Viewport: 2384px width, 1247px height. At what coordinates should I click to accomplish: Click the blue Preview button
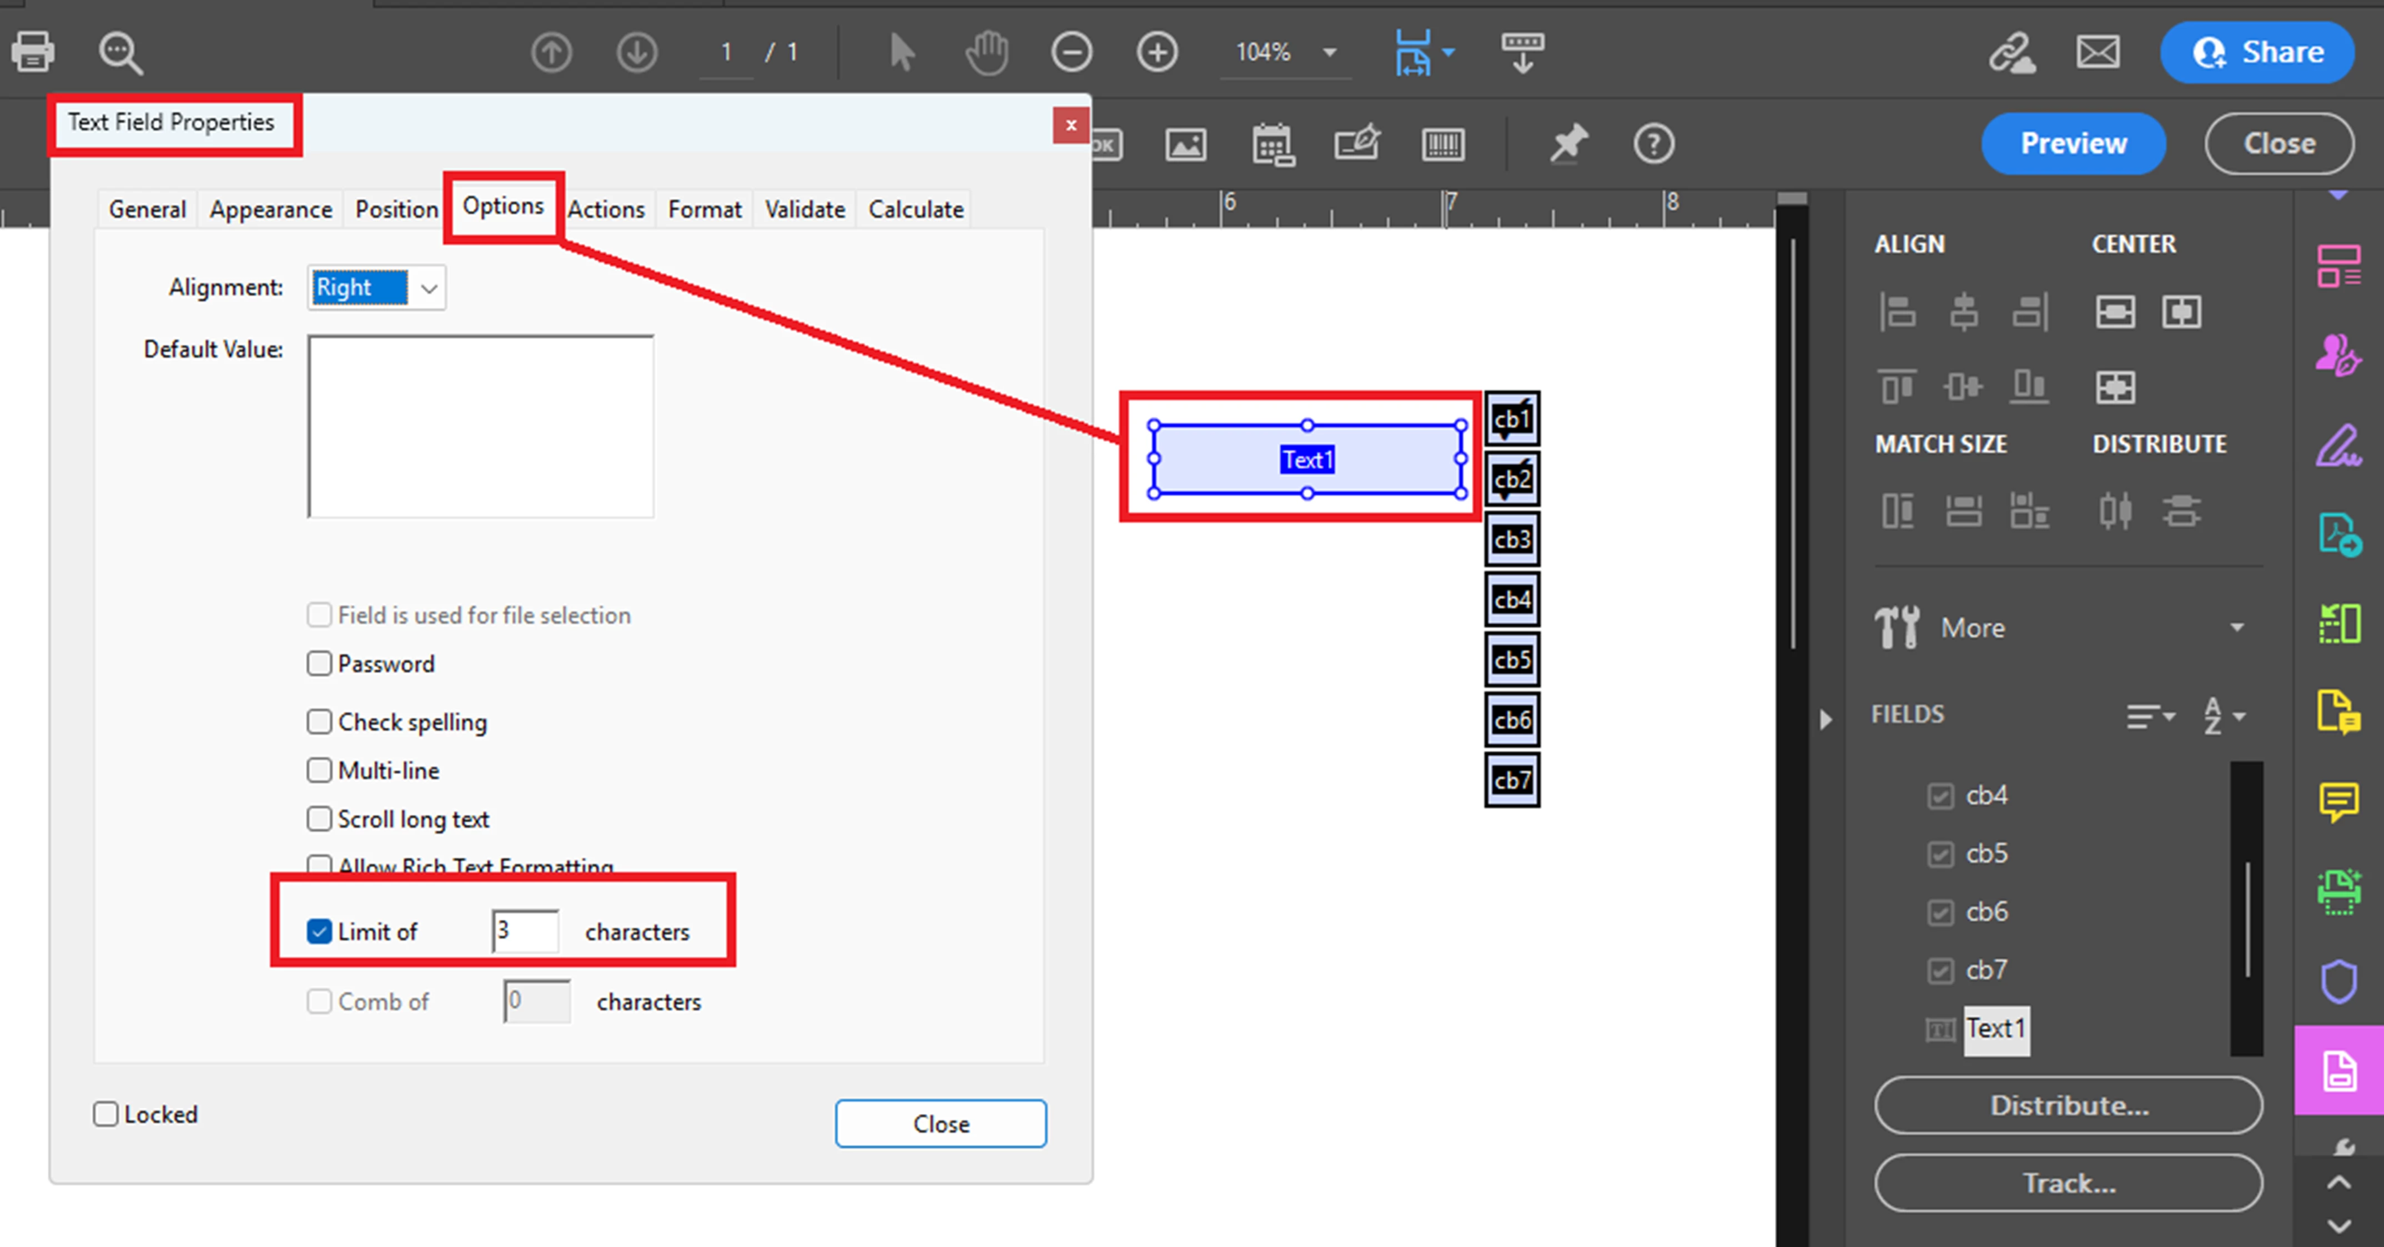tap(2072, 143)
